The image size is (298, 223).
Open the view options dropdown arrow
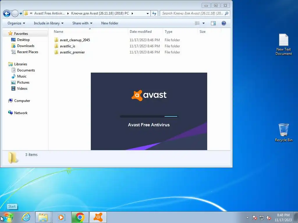coord(203,23)
